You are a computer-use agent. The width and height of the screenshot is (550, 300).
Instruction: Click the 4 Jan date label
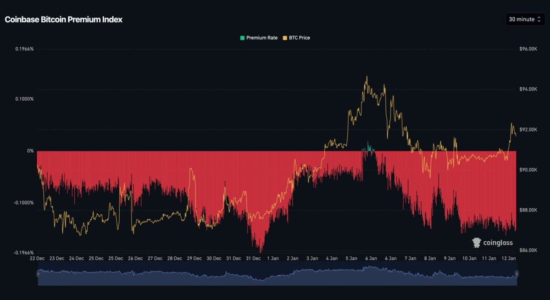coord(332,258)
